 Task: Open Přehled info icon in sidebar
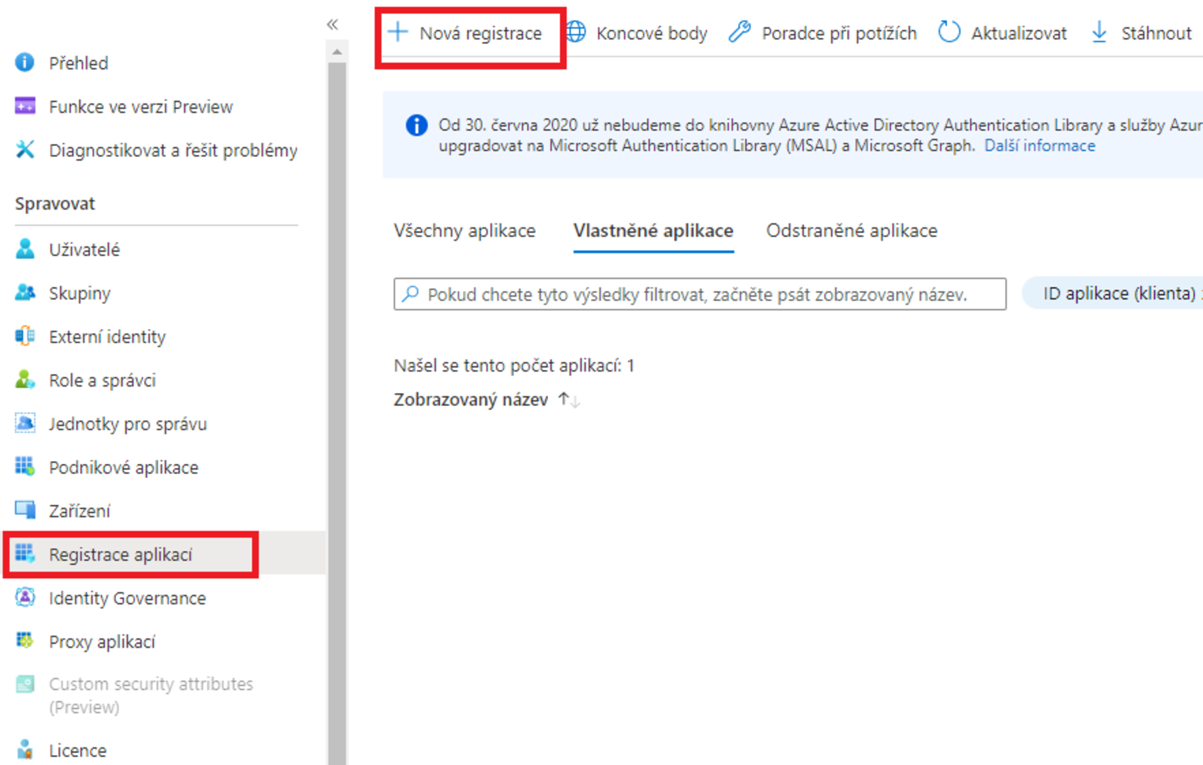(x=25, y=63)
